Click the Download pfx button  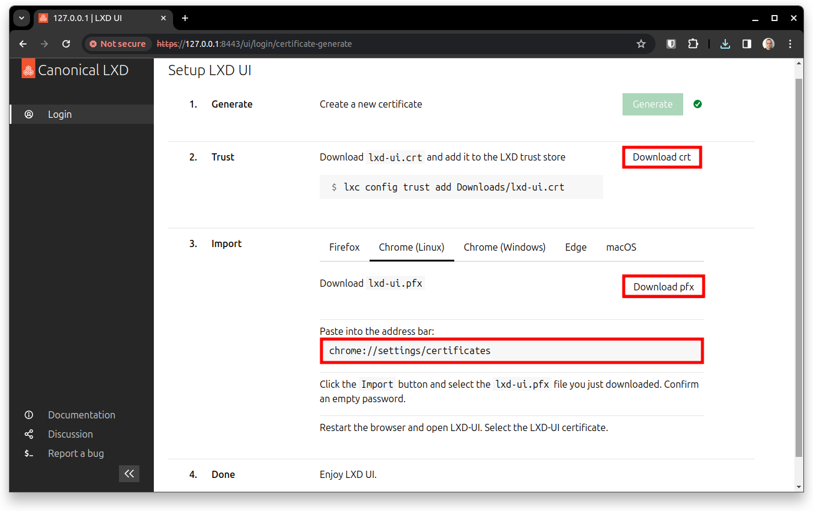tap(663, 286)
